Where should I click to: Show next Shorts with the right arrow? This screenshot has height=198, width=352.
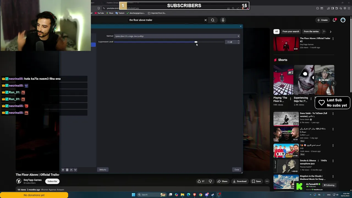tap(334, 83)
